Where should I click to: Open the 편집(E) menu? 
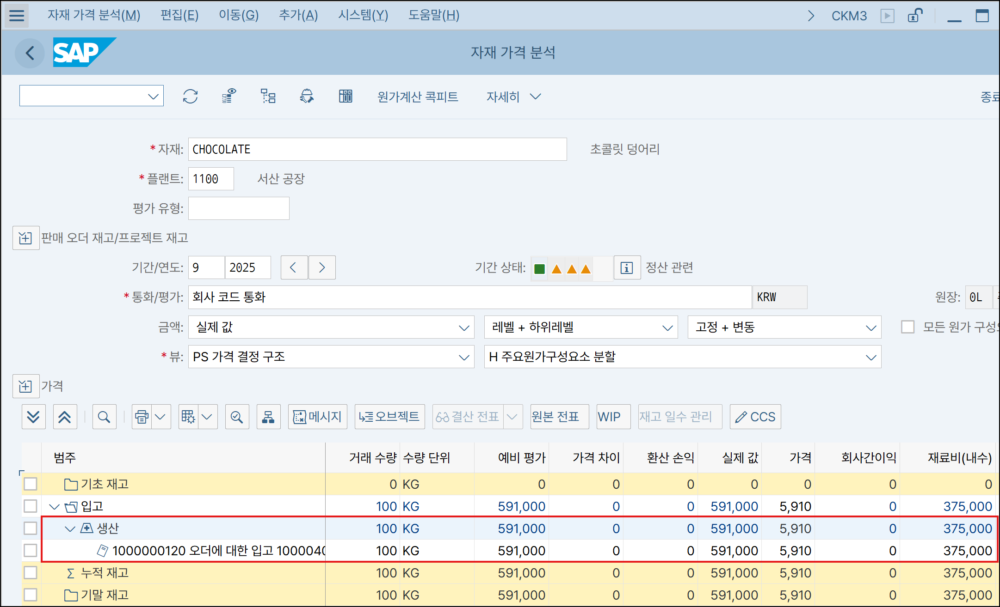(x=179, y=15)
